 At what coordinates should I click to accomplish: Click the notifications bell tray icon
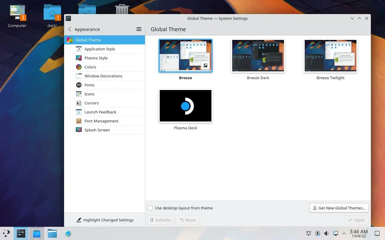click(x=309, y=233)
